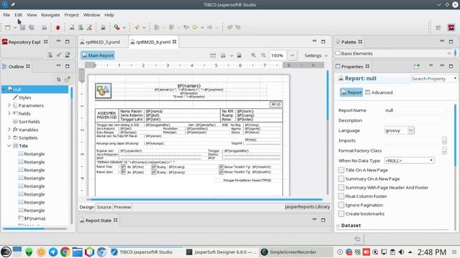Screen dimensions: 460x258
Task: Enable Summary On A New Page checkbox
Action: tap(341, 178)
